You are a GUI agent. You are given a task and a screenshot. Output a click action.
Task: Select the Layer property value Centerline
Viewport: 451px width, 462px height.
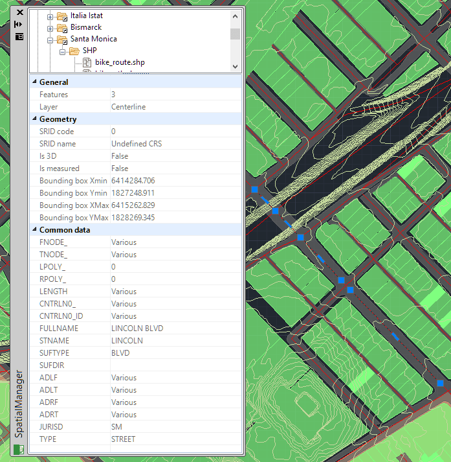(128, 107)
